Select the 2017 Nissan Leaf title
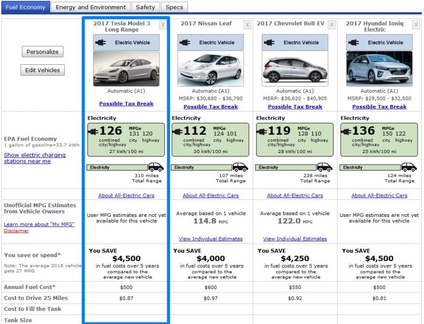 coord(206,23)
